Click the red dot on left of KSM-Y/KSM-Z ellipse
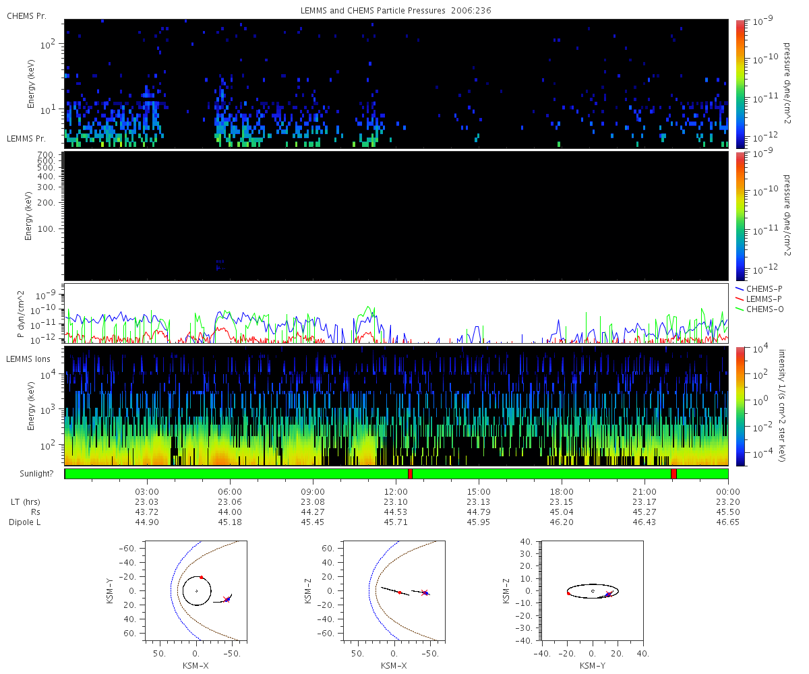Screen dimensions: 809x674 pos(568,594)
